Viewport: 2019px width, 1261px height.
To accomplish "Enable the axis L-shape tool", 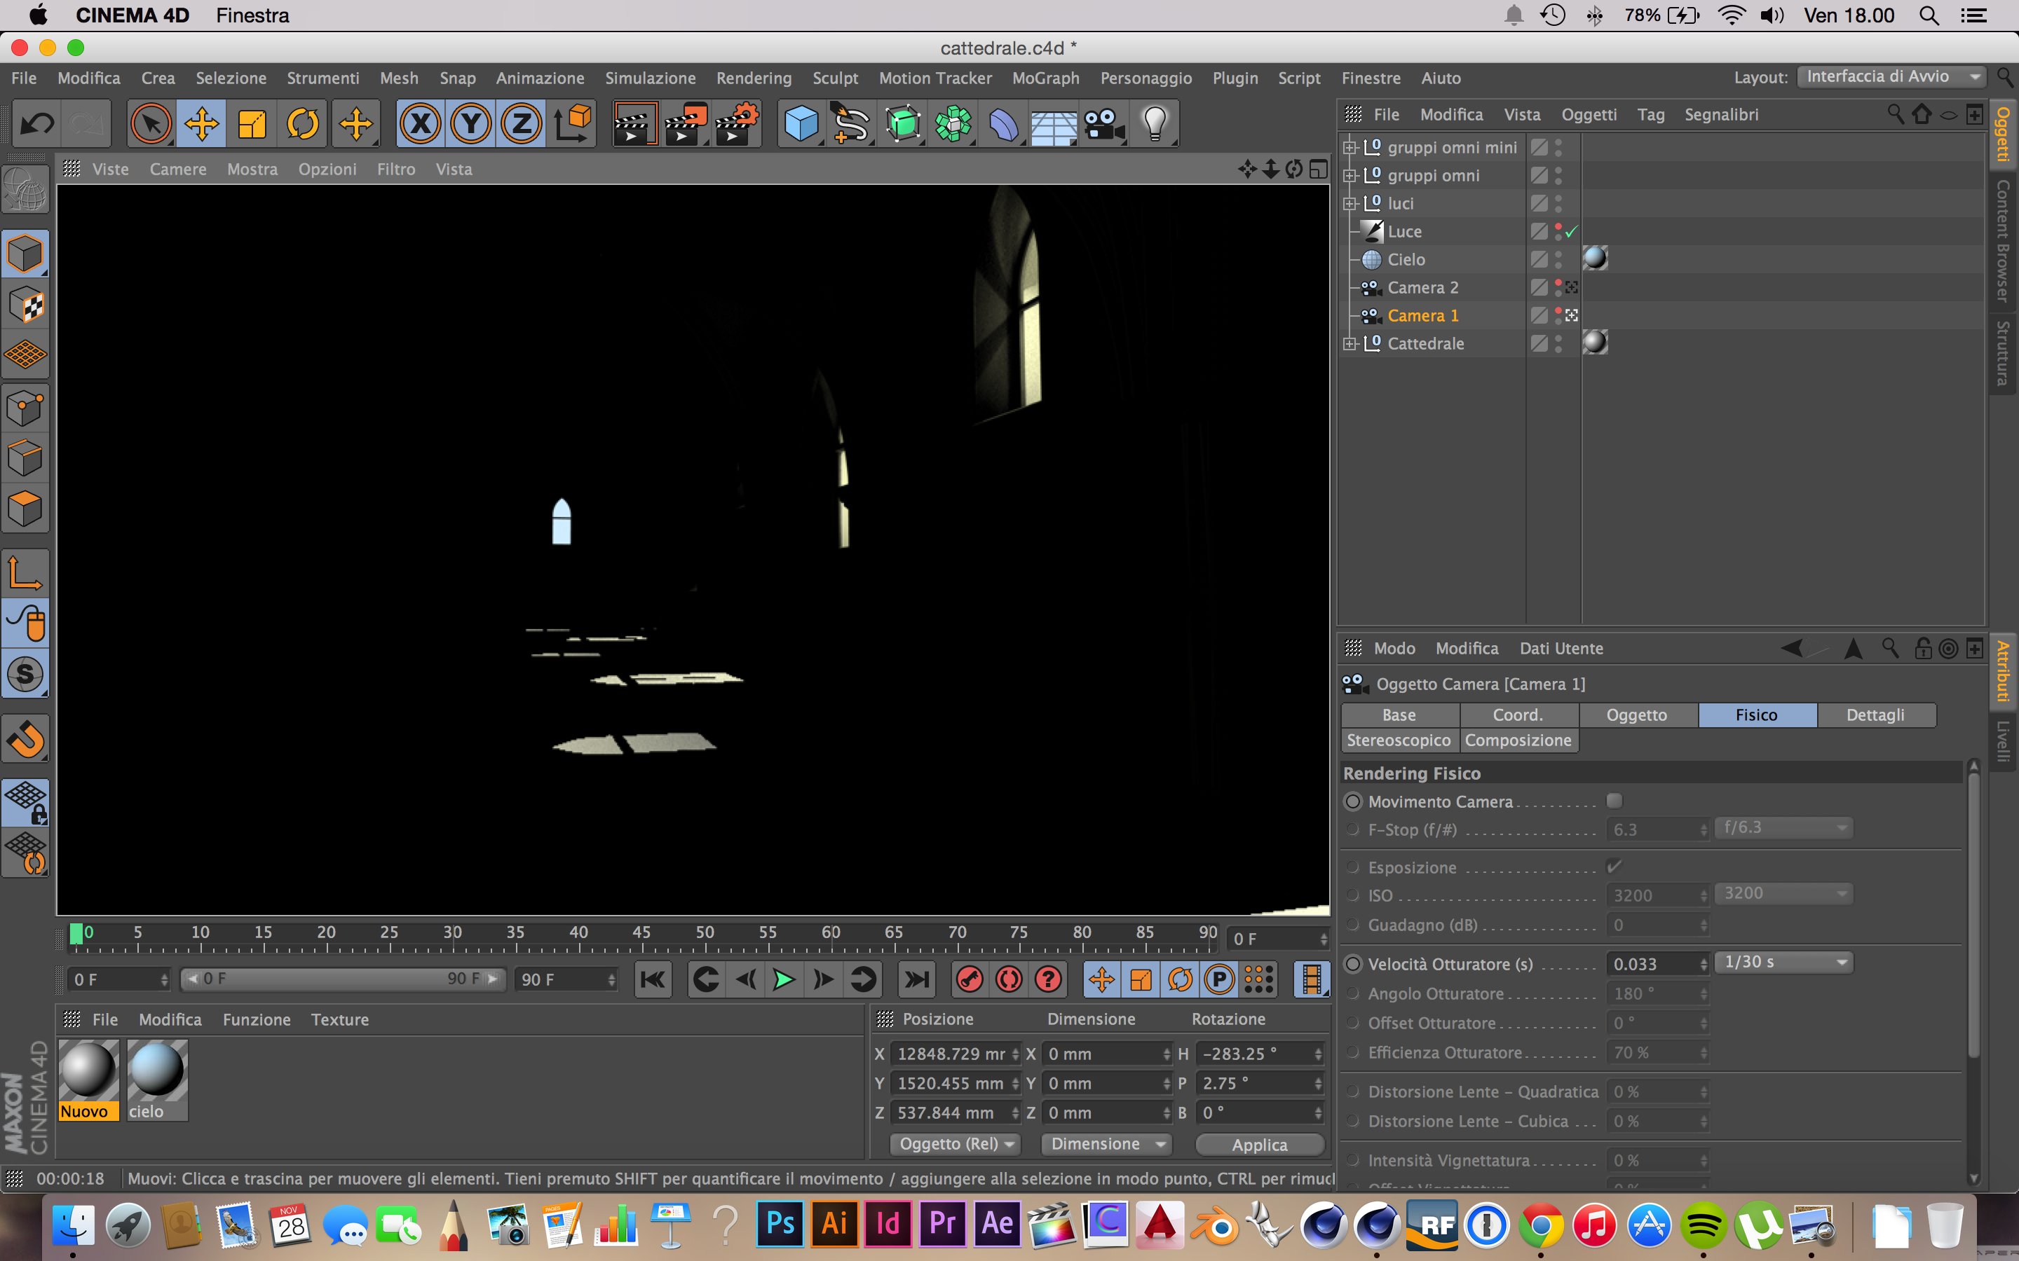I will click(x=25, y=574).
